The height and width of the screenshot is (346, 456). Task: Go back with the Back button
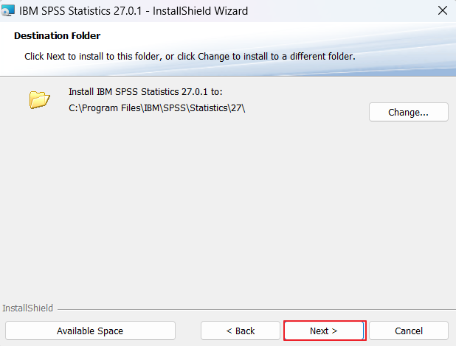[240, 331]
